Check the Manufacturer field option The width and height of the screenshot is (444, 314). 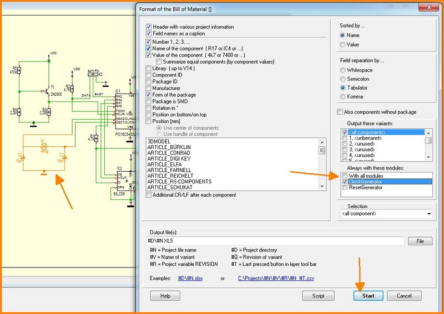(148, 88)
